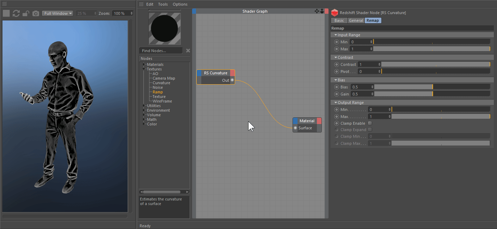Select the WireFrame node entry

click(x=162, y=101)
